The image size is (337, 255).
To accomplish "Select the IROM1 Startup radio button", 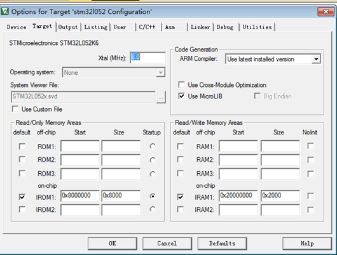I will click(x=153, y=196).
